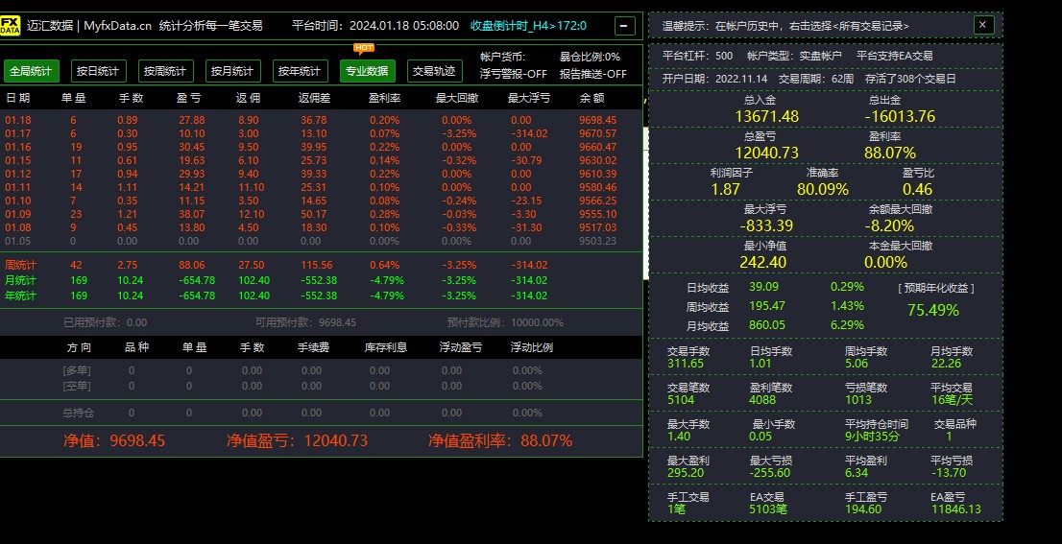1062x544 pixels.
Task: Click 可用预付款: 9698.45 text
Action: [x=305, y=322]
